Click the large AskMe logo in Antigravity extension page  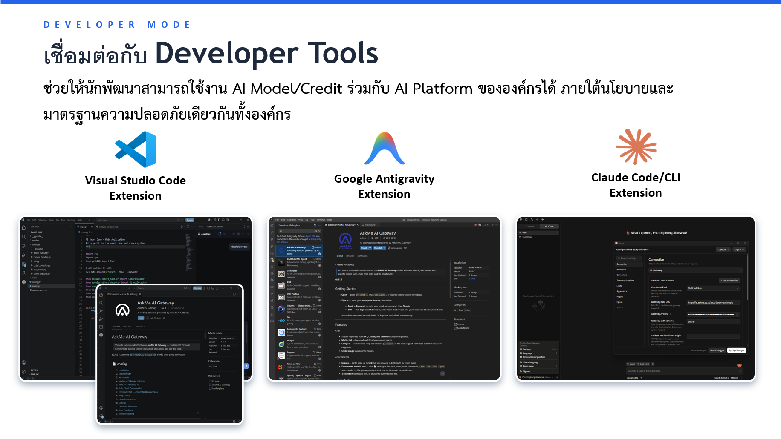click(345, 241)
